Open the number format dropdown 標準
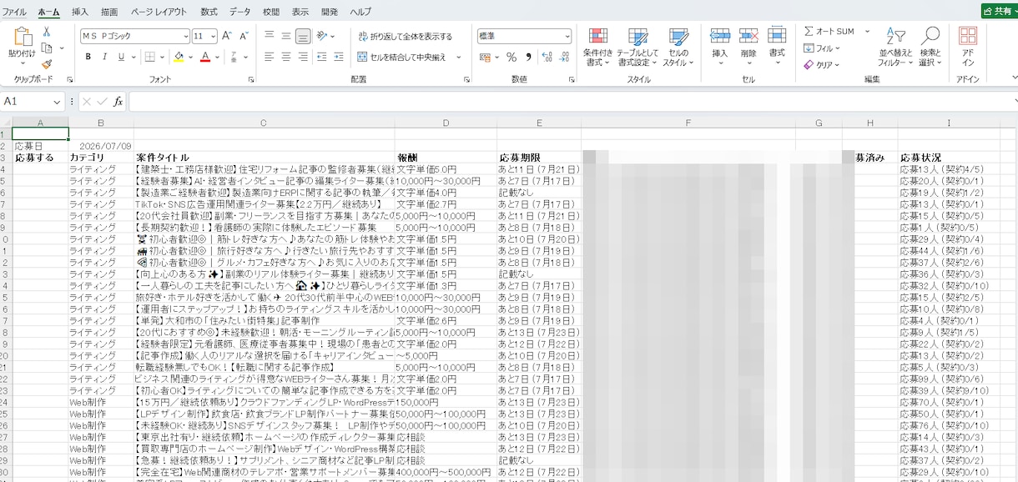This screenshot has height=482, width=1018. (568, 36)
